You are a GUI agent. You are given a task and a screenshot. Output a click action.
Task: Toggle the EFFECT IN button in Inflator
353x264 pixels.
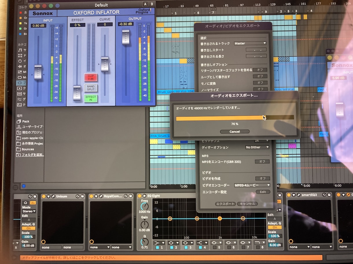[x=91, y=98]
